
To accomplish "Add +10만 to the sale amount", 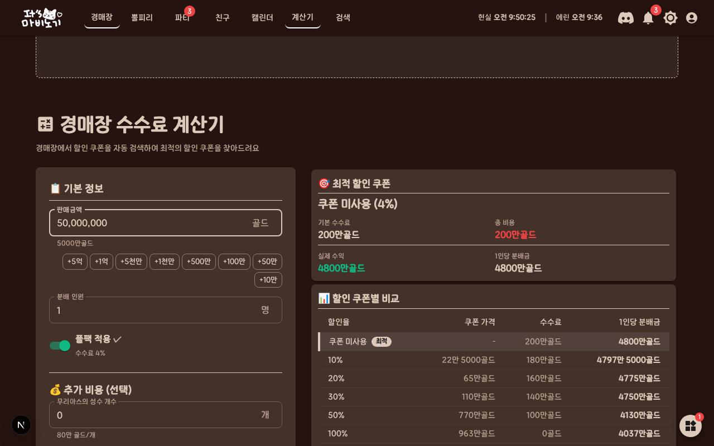I will [268, 280].
